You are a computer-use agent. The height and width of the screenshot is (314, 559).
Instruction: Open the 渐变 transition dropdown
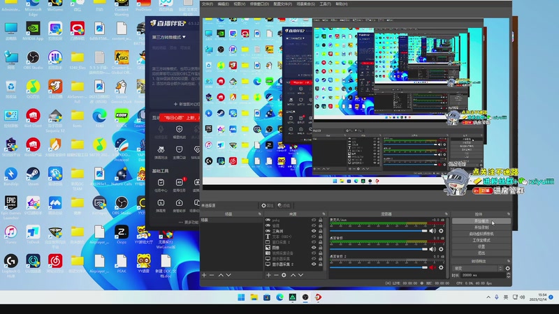coord(477,269)
